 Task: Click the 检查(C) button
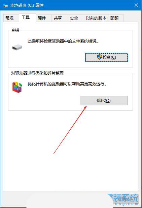pos(107,57)
